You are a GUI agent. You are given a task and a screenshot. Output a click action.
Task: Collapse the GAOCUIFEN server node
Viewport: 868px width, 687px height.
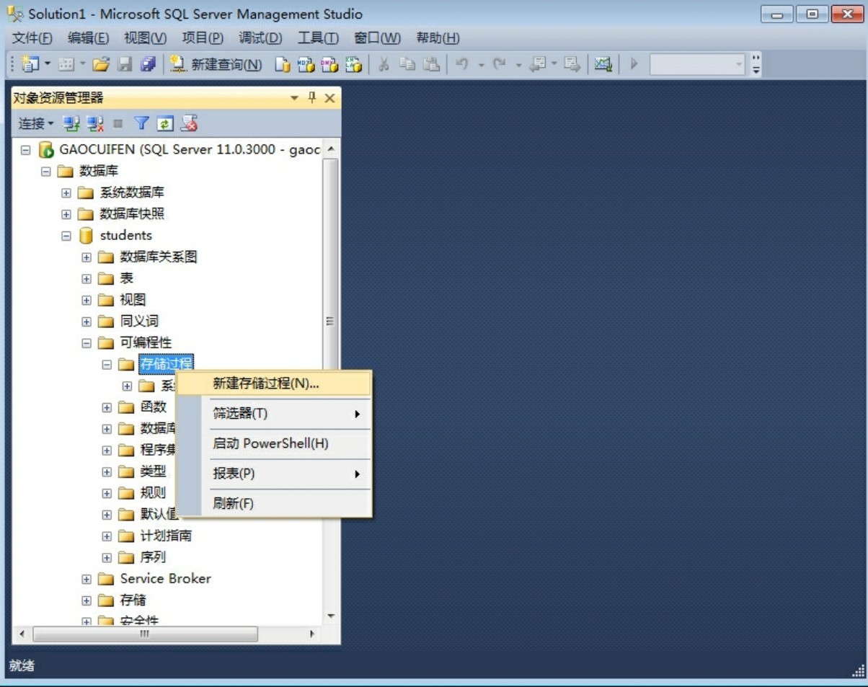point(26,150)
